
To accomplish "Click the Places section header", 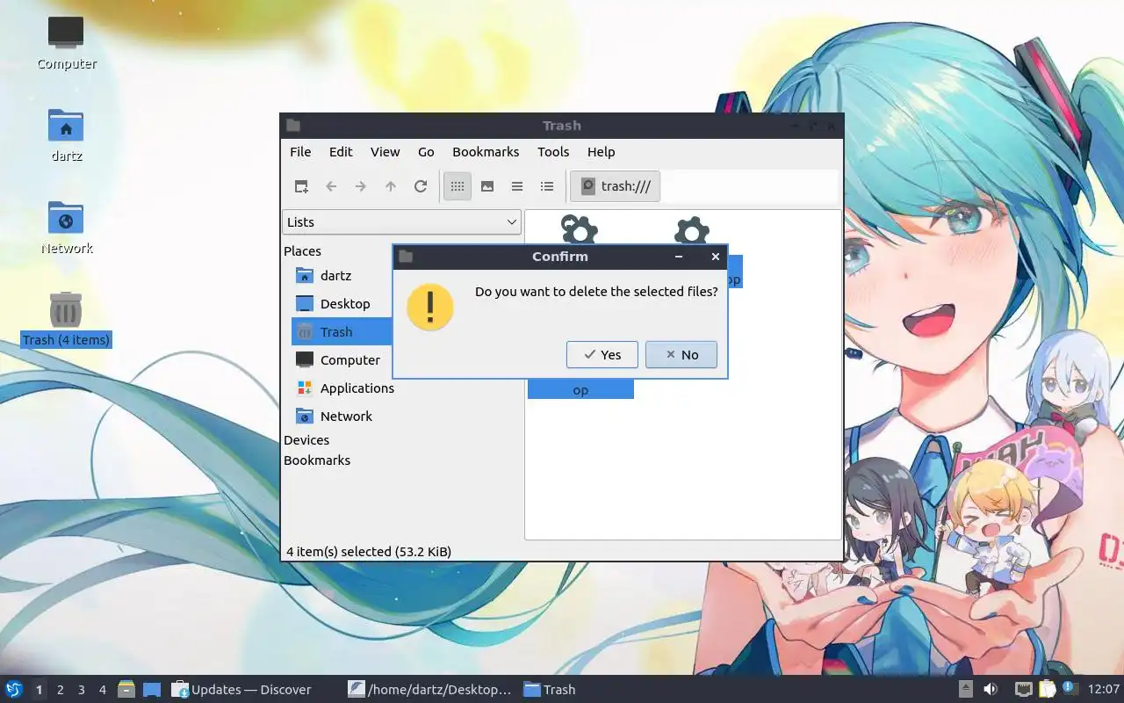I will pyautogui.click(x=302, y=251).
